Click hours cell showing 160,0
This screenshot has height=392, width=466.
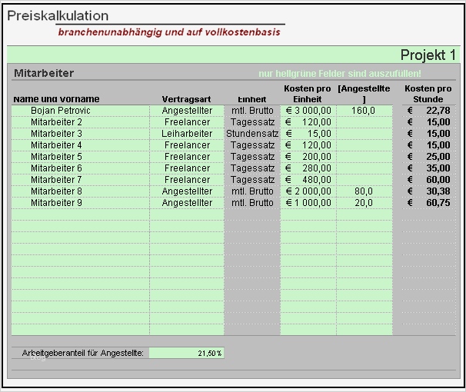pyautogui.click(x=364, y=111)
